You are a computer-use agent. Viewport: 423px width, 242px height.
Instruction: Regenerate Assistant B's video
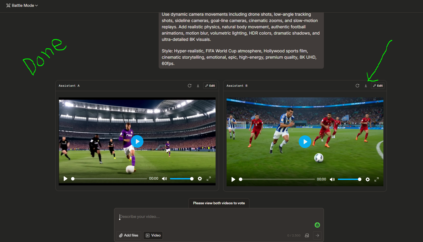[x=357, y=86]
